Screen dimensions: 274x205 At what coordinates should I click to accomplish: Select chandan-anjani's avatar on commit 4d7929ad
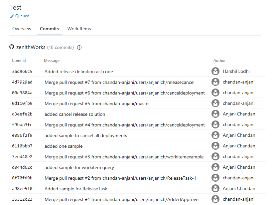click(215, 82)
